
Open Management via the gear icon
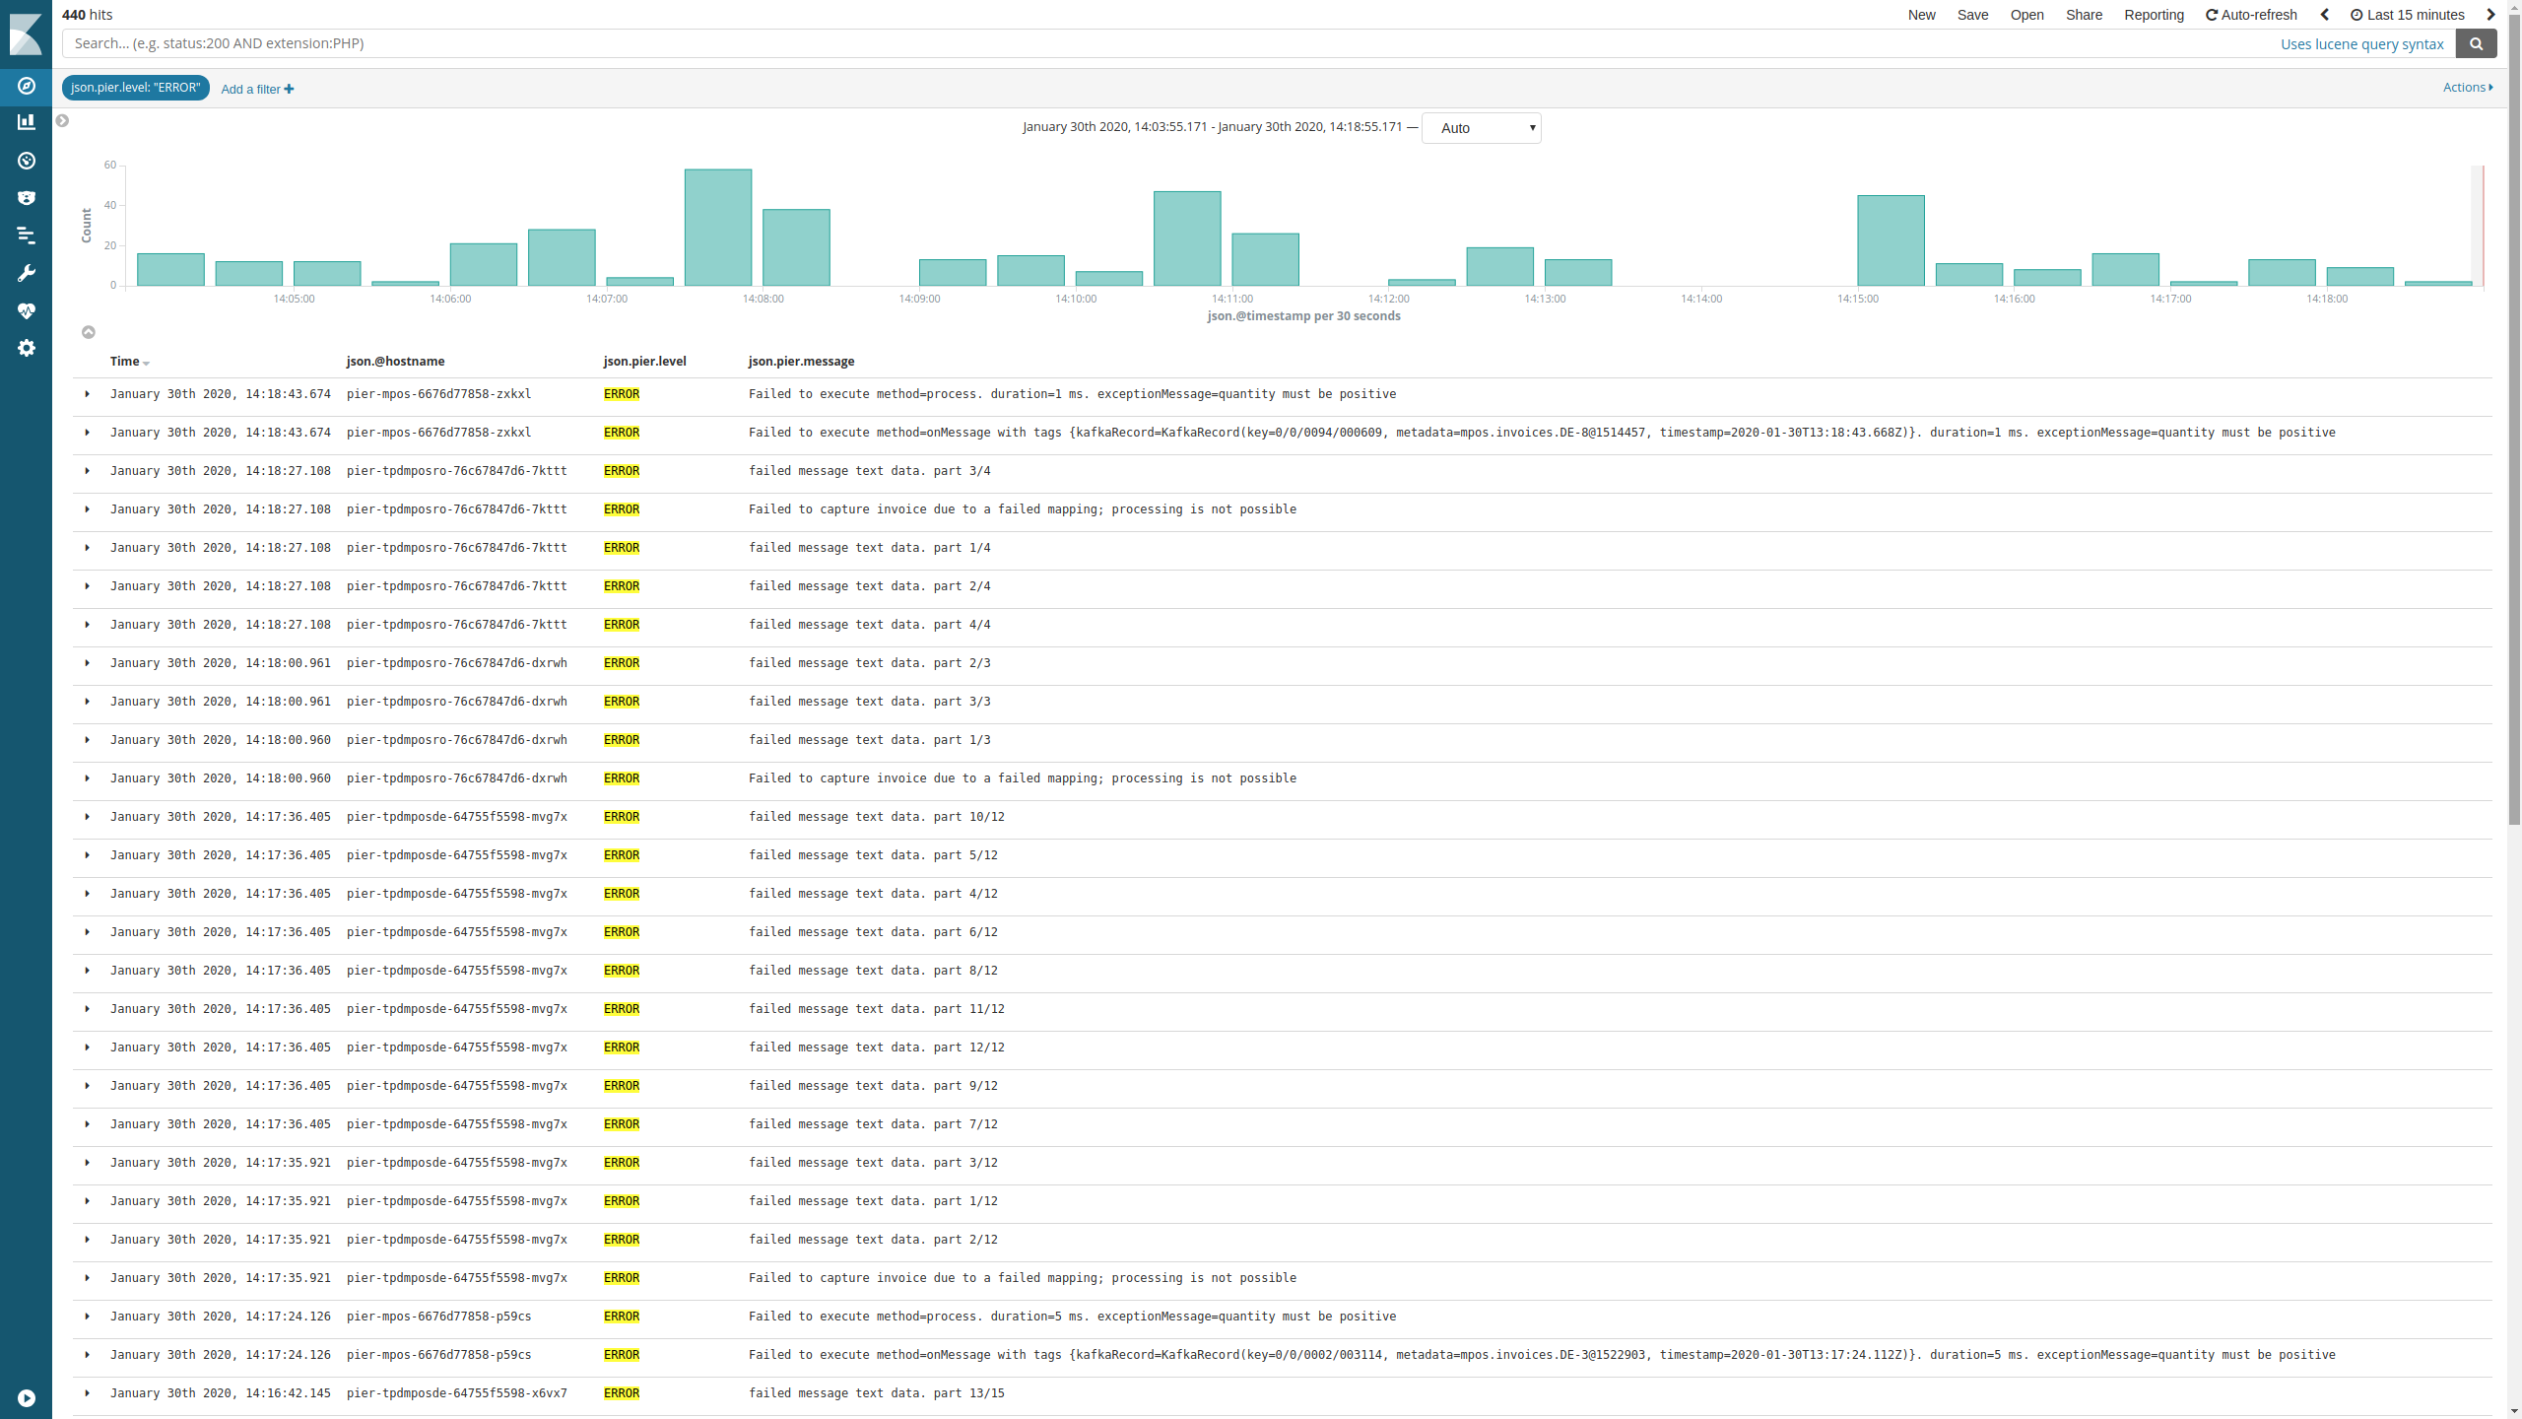pos(26,348)
